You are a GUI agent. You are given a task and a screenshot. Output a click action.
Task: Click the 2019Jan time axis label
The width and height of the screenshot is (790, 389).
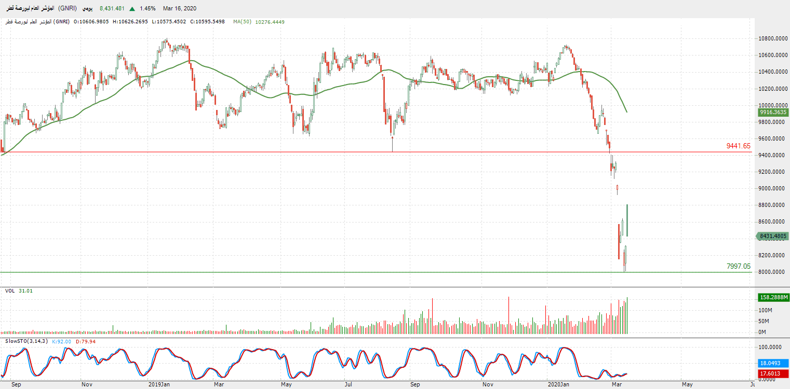(159, 384)
